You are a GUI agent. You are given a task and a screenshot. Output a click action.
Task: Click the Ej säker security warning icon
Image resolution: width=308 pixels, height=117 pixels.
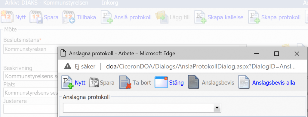(68, 66)
